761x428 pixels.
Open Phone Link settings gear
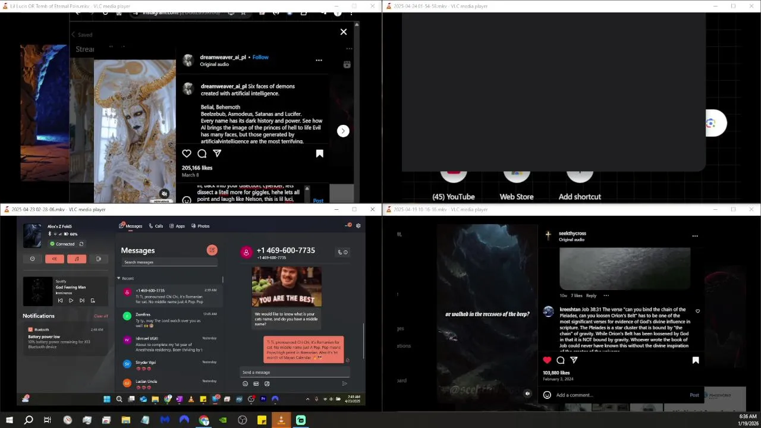coord(358,226)
